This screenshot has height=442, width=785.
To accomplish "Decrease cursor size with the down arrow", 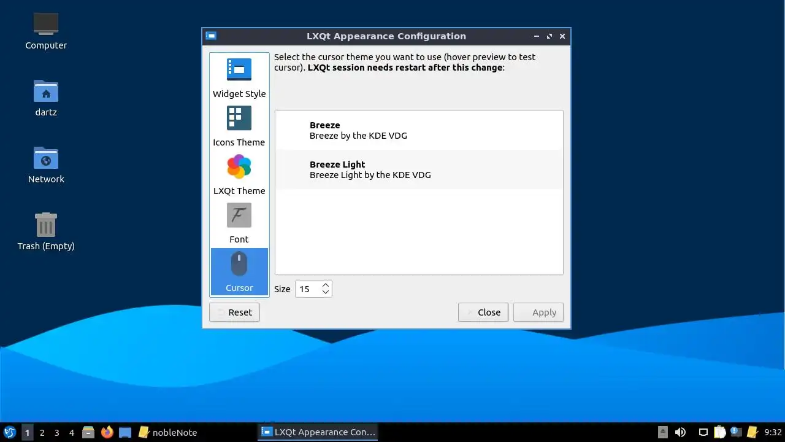I will (326, 292).
